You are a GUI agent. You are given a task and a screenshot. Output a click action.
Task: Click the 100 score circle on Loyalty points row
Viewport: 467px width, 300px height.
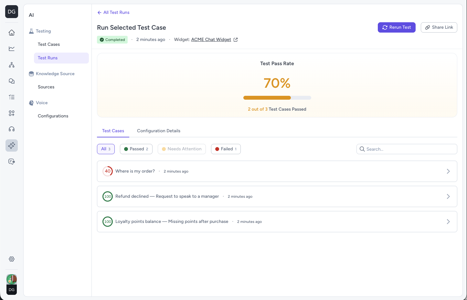coord(108,222)
